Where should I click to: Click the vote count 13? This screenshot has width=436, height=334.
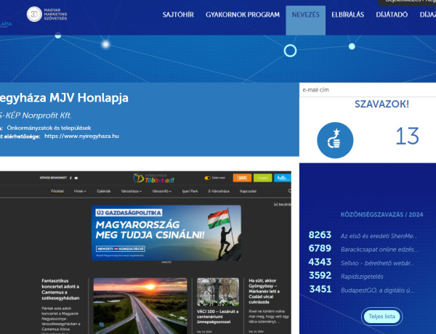point(407,137)
